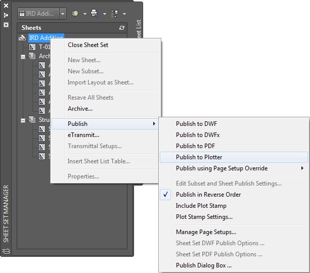Choose Insert Sheet List Table...
Viewport: 310px width, 273px height.
[105, 161]
